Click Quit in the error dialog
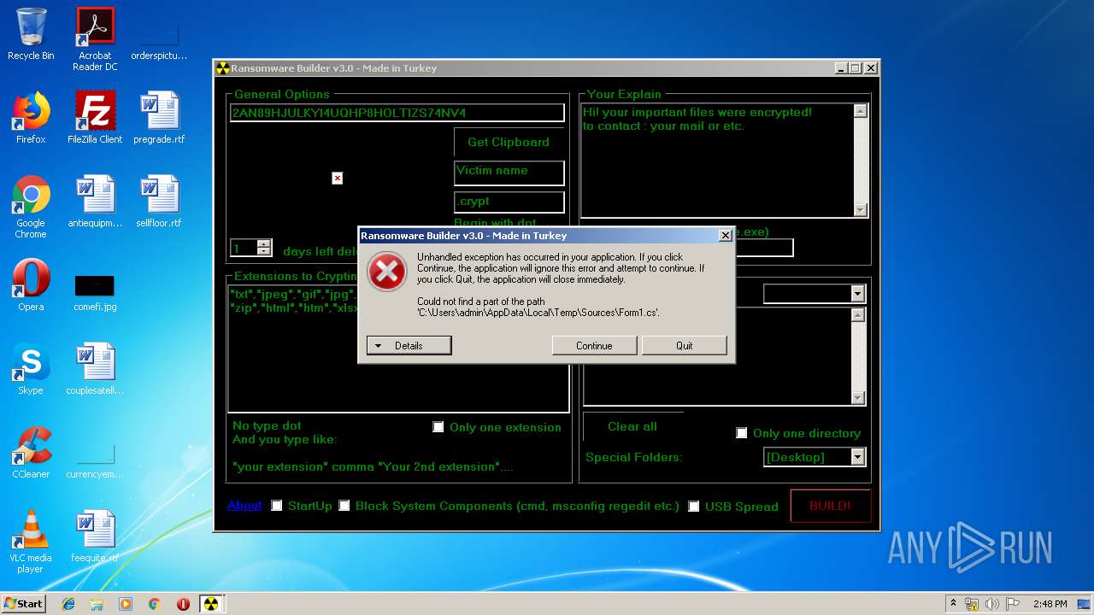This screenshot has height=615, width=1094. (685, 345)
